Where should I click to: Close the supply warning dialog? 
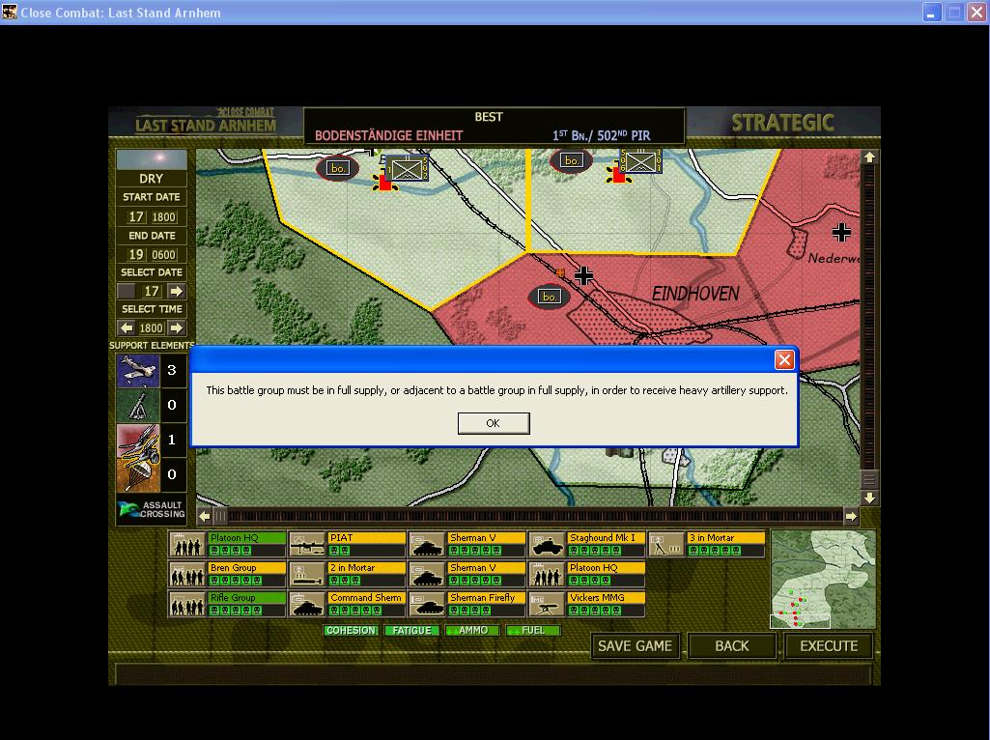pyautogui.click(x=784, y=360)
